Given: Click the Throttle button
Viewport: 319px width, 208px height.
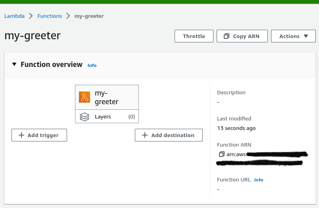Looking at the screenshot, I should coord(194,36).
